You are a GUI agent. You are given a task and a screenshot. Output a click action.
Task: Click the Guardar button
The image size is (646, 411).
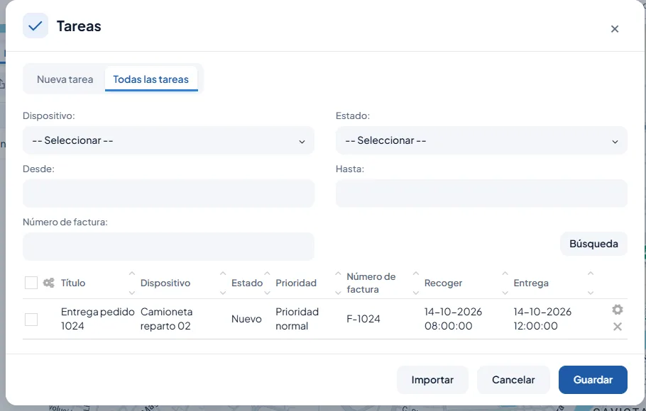tap(593, 380)
